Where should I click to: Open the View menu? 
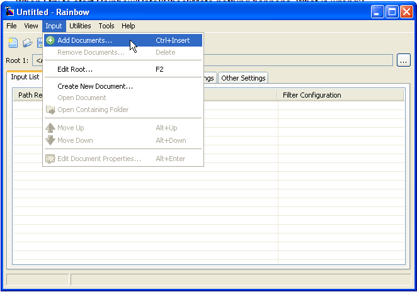pyautogui.click(x=31, y=26)
